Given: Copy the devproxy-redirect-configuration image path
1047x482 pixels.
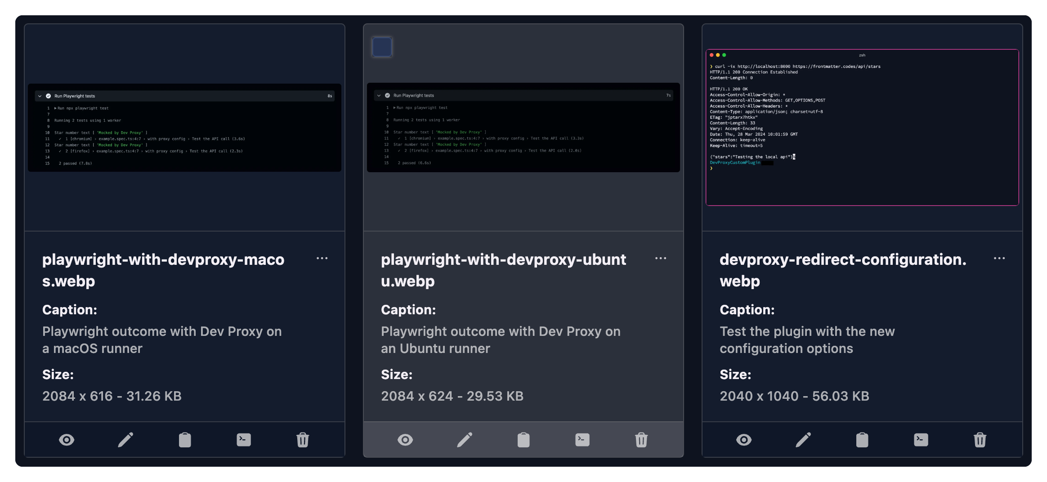Looking at the screenshot, I should pyautogui.click(x=862, y=440).
